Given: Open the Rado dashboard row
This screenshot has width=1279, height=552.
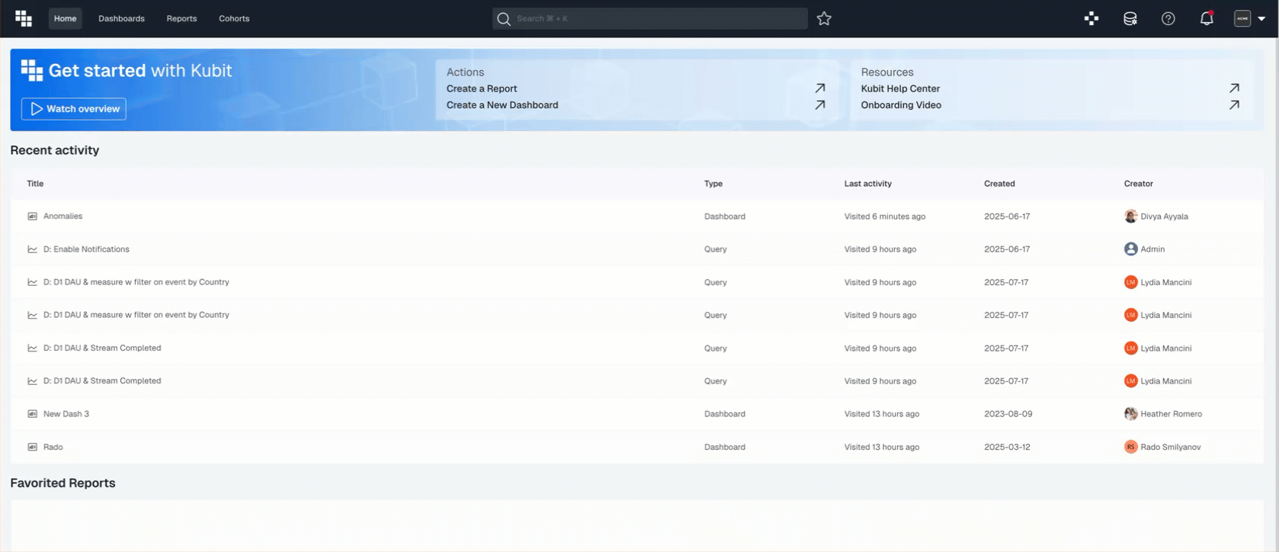Looking at the screenshot, I should pyautogui.click(x=637, y=447).
